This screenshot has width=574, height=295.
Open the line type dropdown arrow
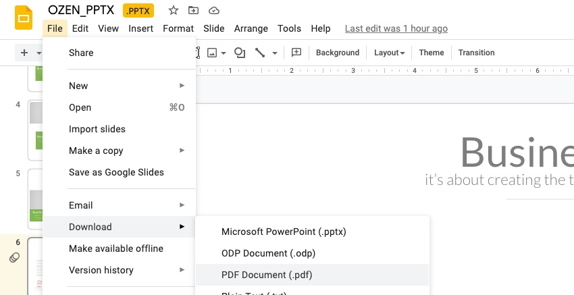(x=275, y=53)
